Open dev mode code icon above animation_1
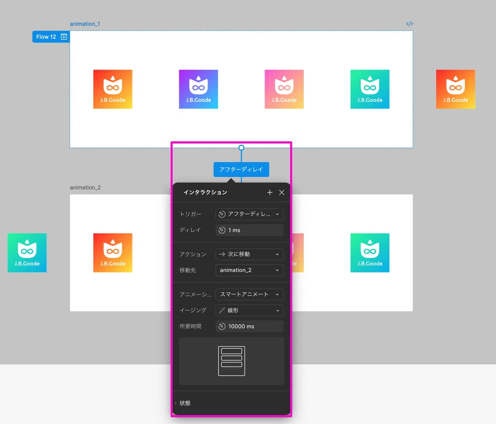The width and height of the screenshot is (496, 424). (410, 24)
